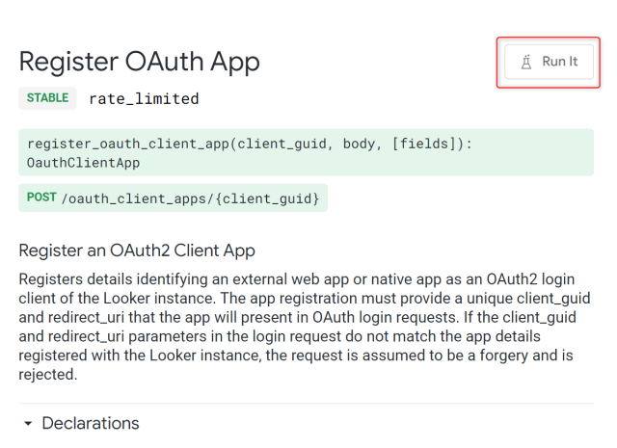
Task: Click the green STABLE status badge
Action: pos(47,98)
